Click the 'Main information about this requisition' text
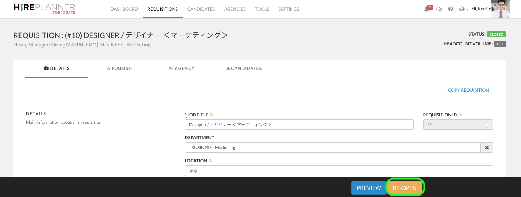521x197 pixels. click(x=63, y=122)
